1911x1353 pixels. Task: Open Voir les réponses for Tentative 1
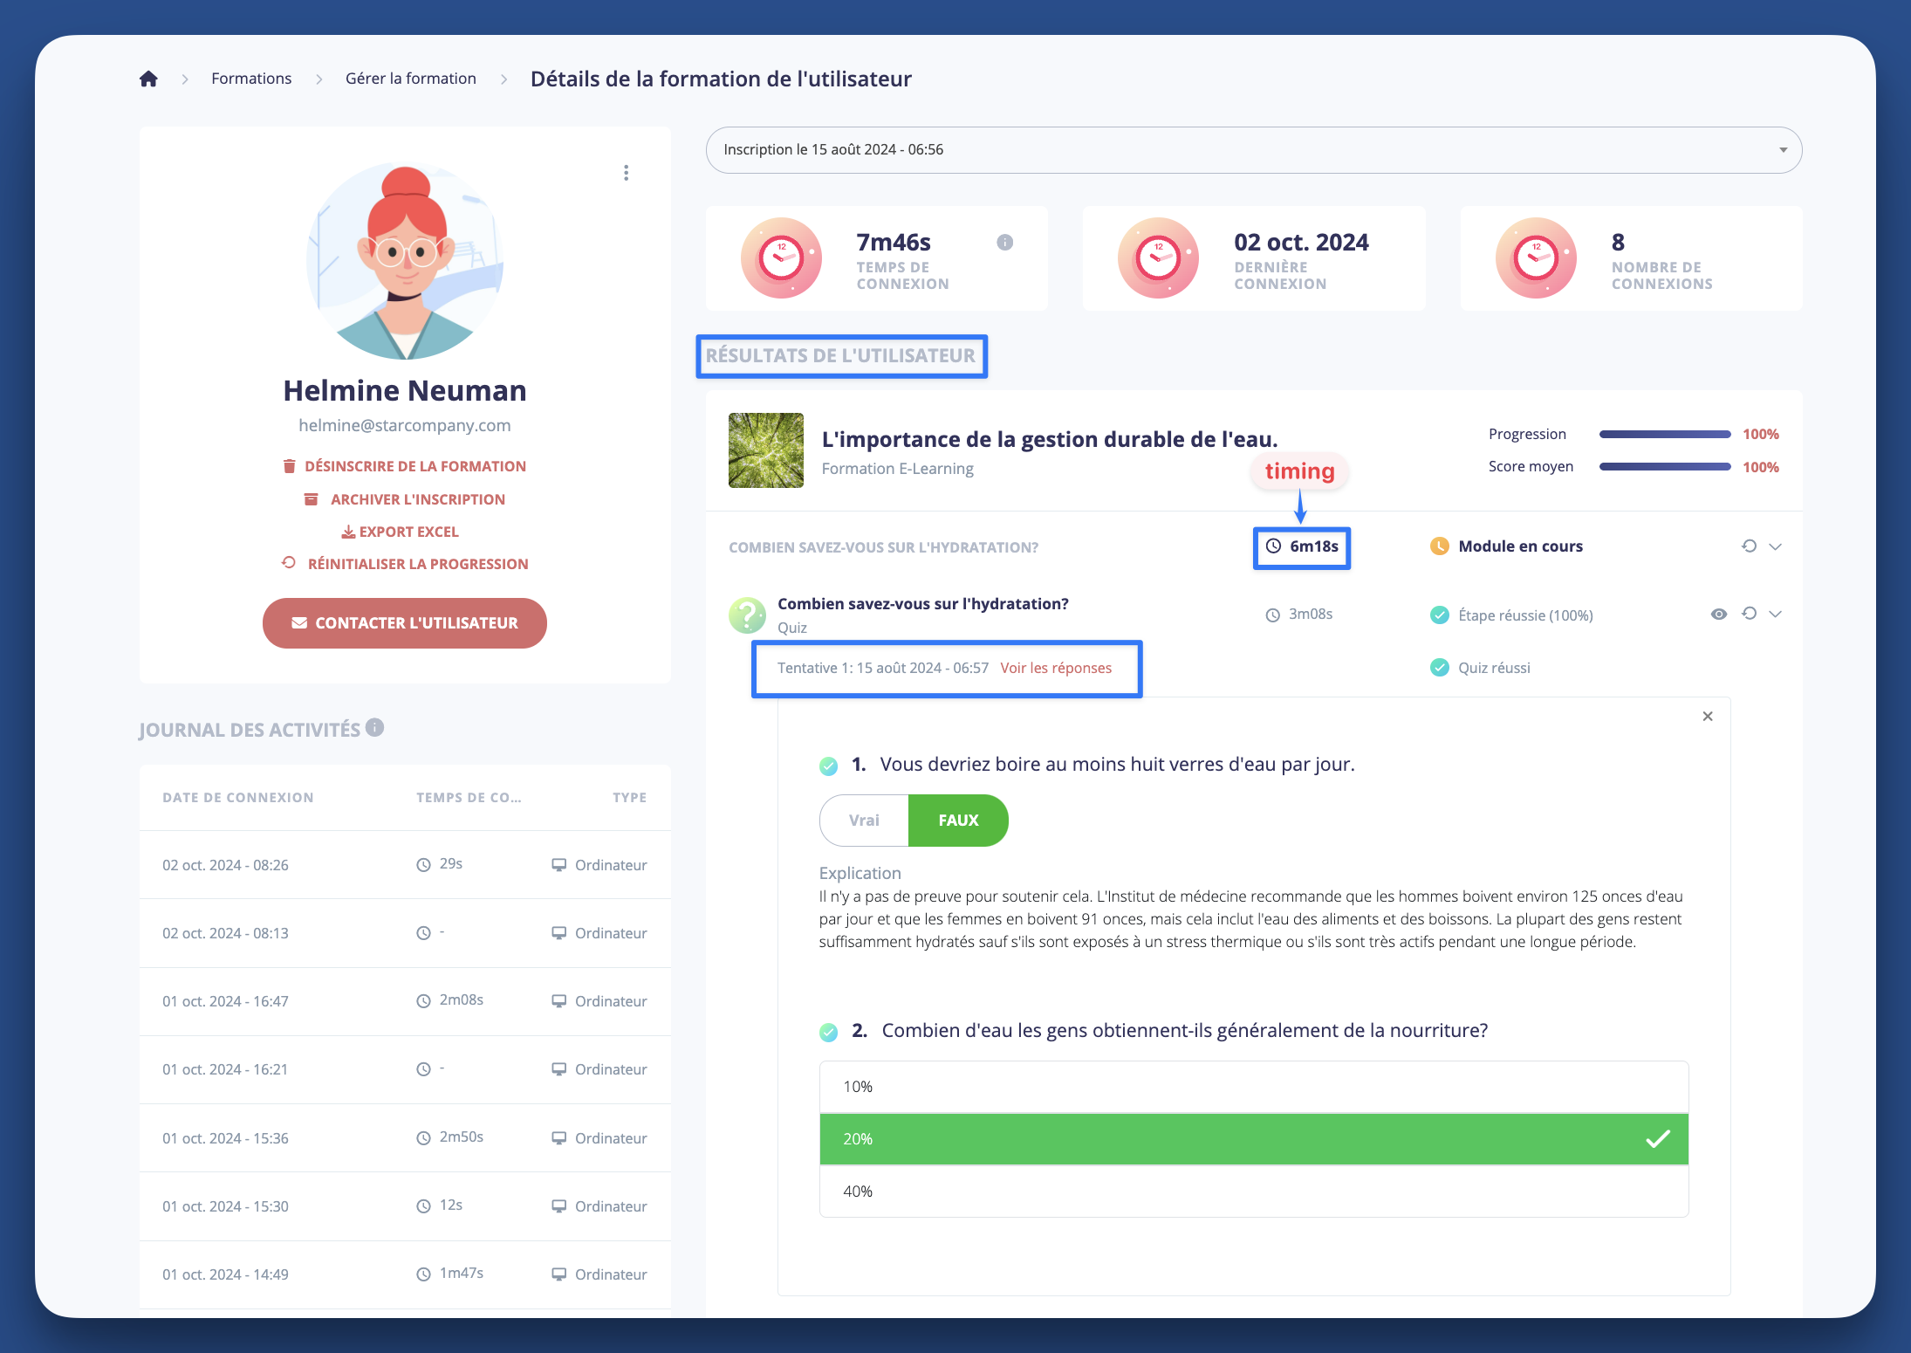1056,667
